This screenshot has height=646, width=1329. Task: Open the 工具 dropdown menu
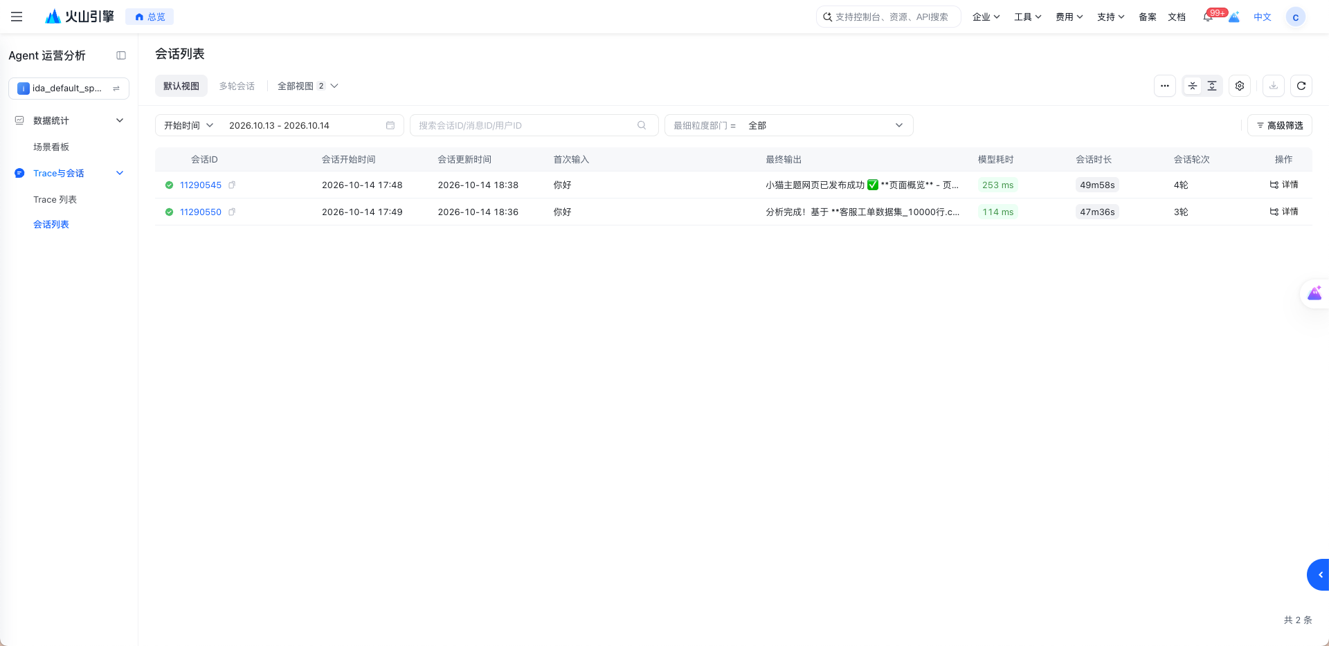pos(1028,17)
